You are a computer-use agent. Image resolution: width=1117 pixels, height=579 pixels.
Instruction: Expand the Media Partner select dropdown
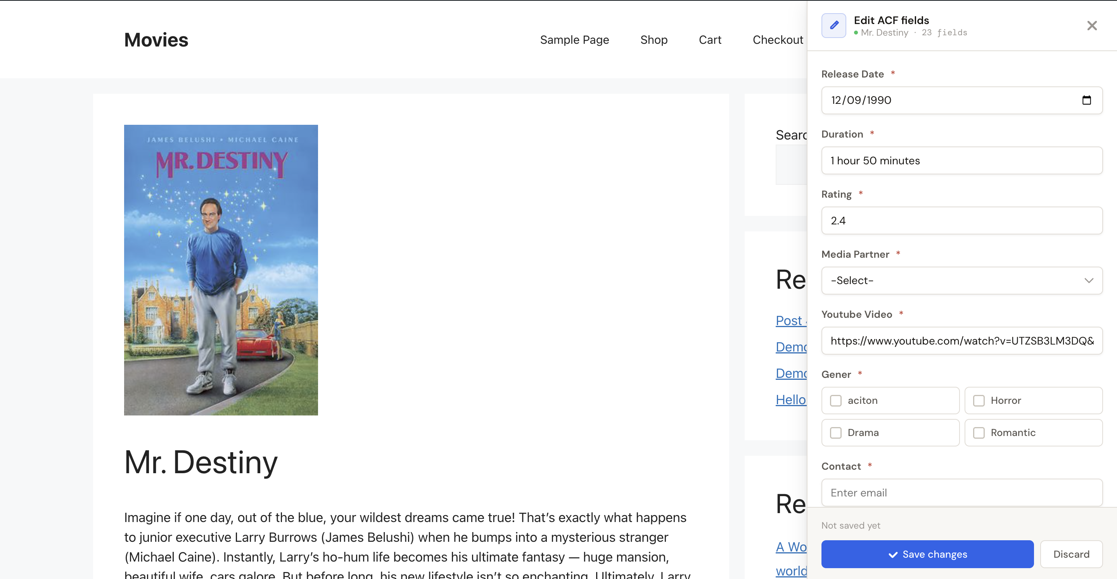click(x=962, y=281)
